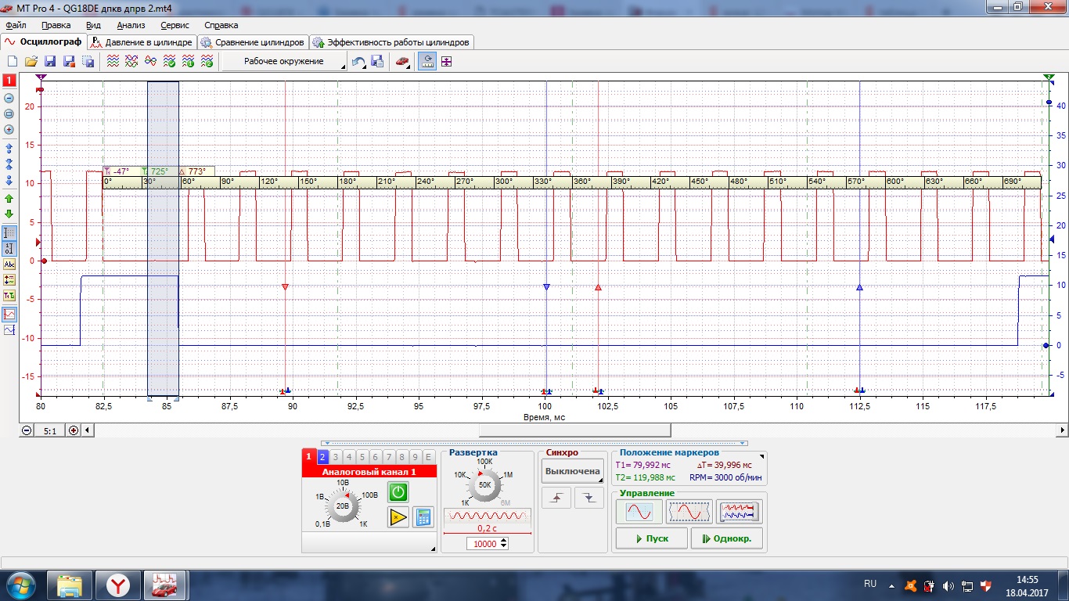Open the Выключена sync mode dropdown

tap(573, 472)
